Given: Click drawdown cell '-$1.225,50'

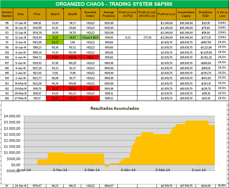Looking at the screenshot, I should (206, 52).
